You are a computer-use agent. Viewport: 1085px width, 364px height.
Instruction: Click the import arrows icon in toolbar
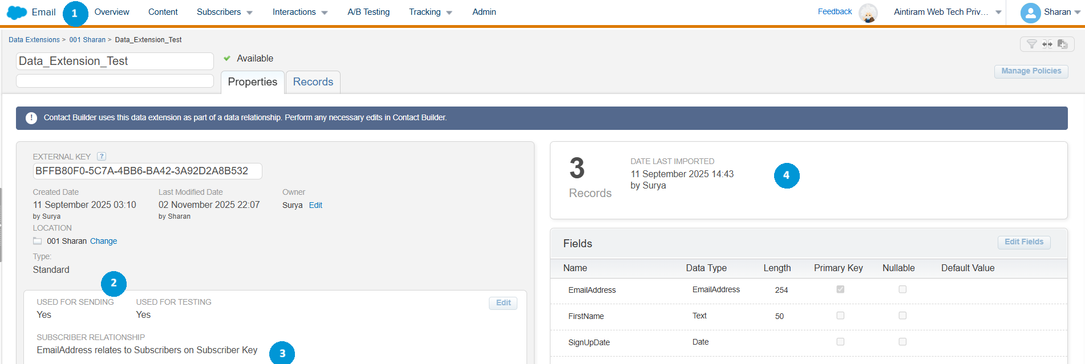pos(1047,44)
